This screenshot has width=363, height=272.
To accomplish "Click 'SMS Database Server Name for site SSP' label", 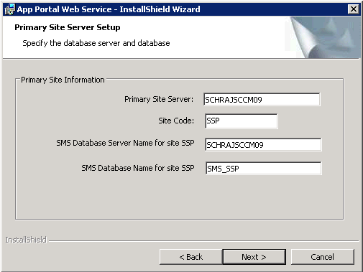I will click(x=125, y=143).
